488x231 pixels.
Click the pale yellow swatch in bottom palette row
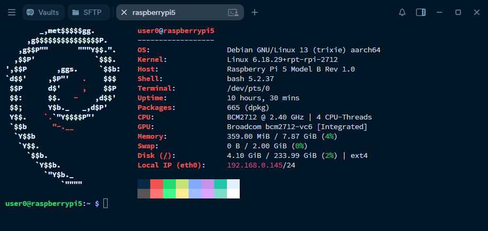[182, 194]
